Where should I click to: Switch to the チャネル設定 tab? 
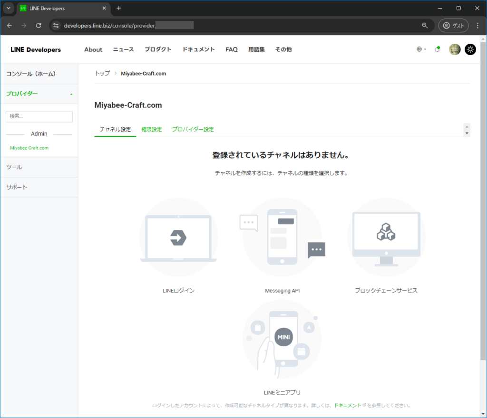coord(115,129)
